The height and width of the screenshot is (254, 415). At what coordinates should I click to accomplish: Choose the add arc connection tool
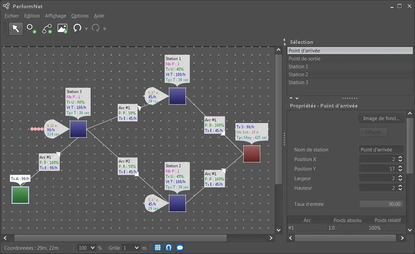click(47, 29)
